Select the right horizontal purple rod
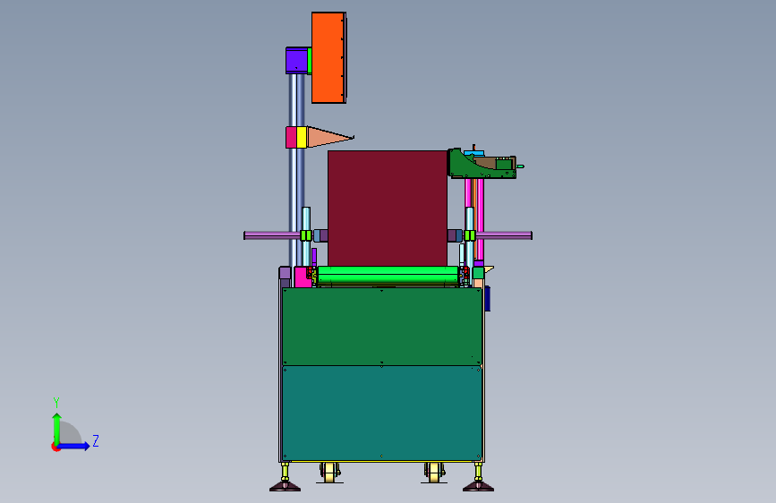The height and width of the screenshot is (503, 776). pyautogui.click(x=504, y=235)
